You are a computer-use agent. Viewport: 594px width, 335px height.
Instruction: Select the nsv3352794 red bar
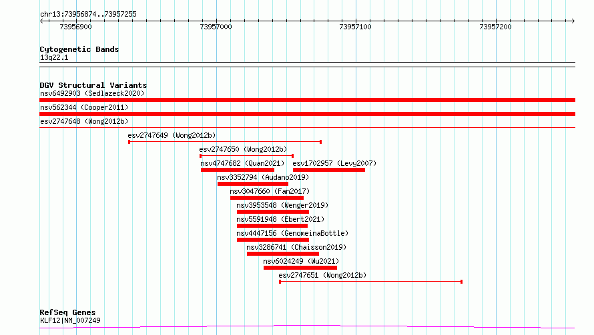click(x=253, y=184)
